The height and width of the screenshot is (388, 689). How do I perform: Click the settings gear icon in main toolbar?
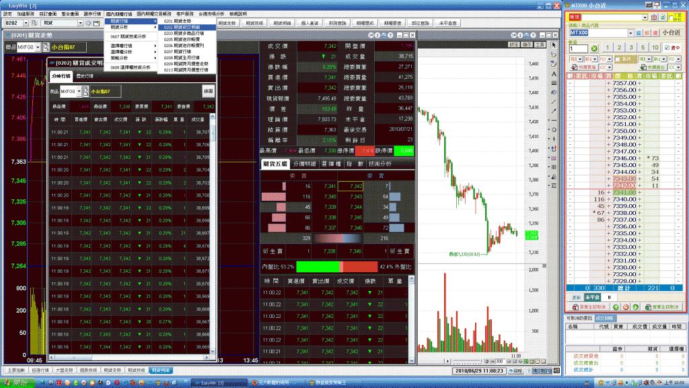[88, 23]
